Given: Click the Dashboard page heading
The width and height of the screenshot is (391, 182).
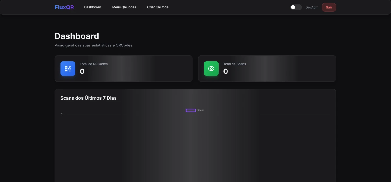Looking at the screenshot, I should [x=77, y=36].
